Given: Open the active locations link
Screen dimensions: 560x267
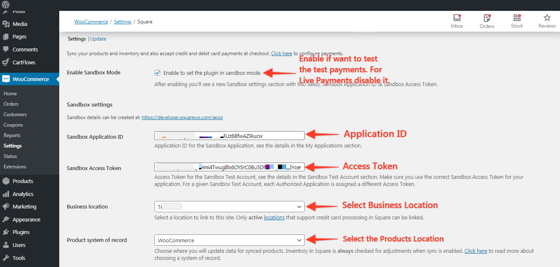Looking at the screenshot, I should click(274, 217).
